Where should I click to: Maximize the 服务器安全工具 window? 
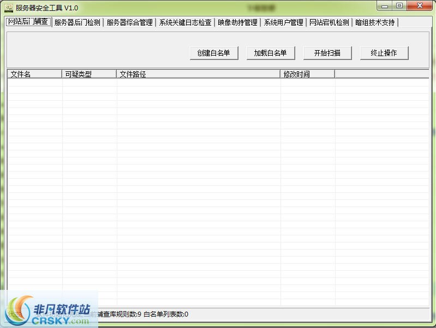pos(399,6)
